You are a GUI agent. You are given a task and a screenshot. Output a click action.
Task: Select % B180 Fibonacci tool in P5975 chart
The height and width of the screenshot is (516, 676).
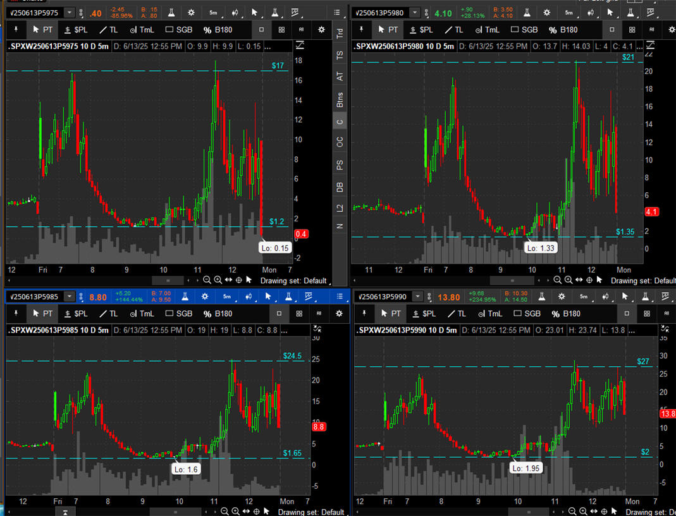tap(218, 30)
